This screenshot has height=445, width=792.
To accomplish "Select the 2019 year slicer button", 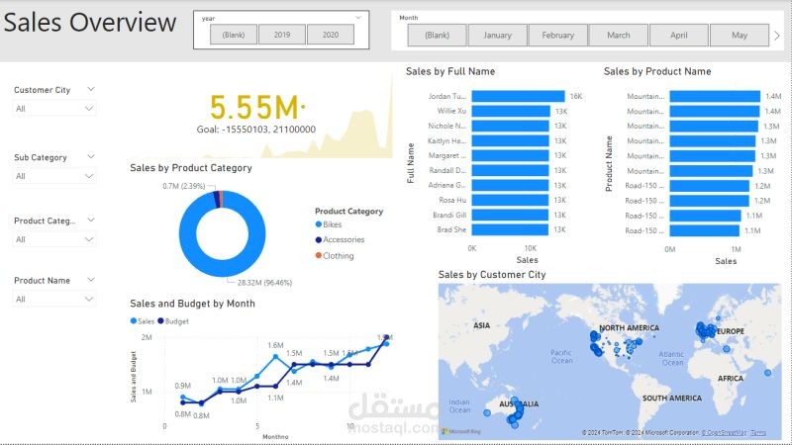I will (x=282, y=35).
